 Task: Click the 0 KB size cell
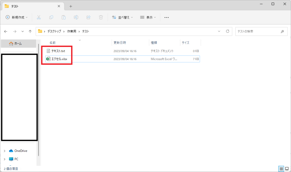[196, 51]
